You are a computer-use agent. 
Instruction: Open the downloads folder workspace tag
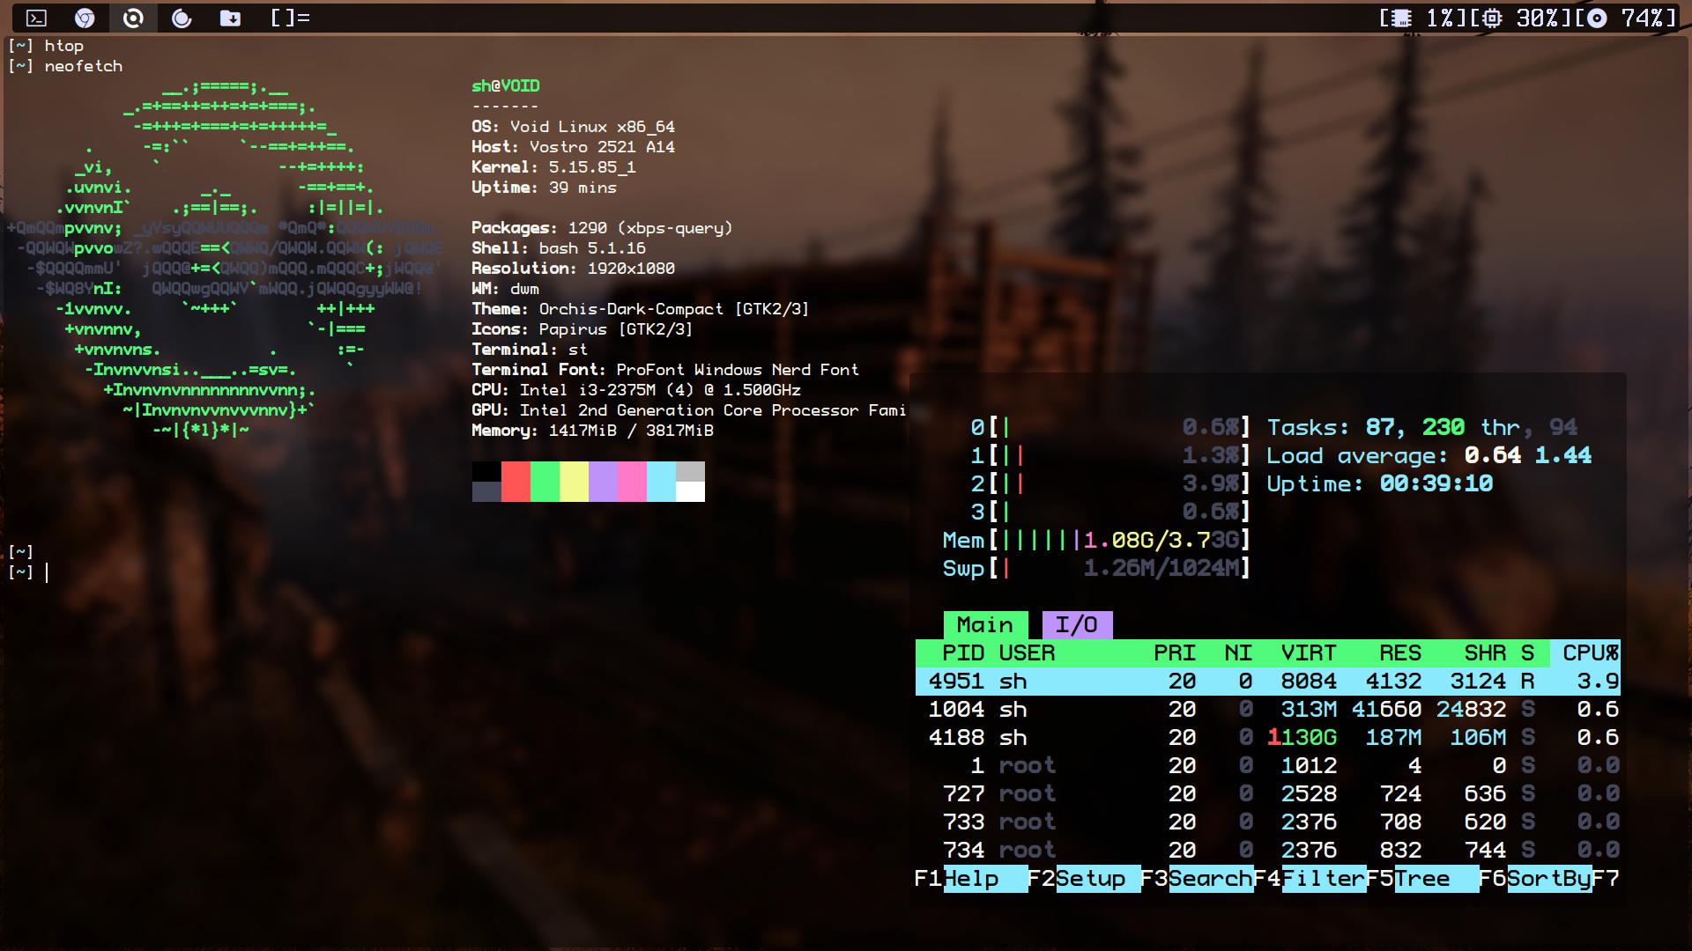pyautogui.click(x=230, y=18)
